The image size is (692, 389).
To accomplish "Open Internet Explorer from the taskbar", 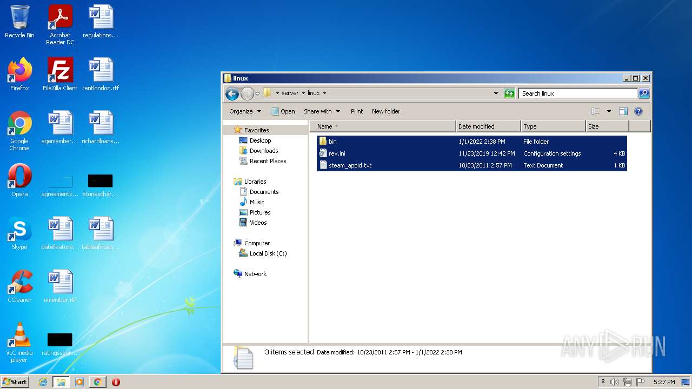I will tap(43, 382).
